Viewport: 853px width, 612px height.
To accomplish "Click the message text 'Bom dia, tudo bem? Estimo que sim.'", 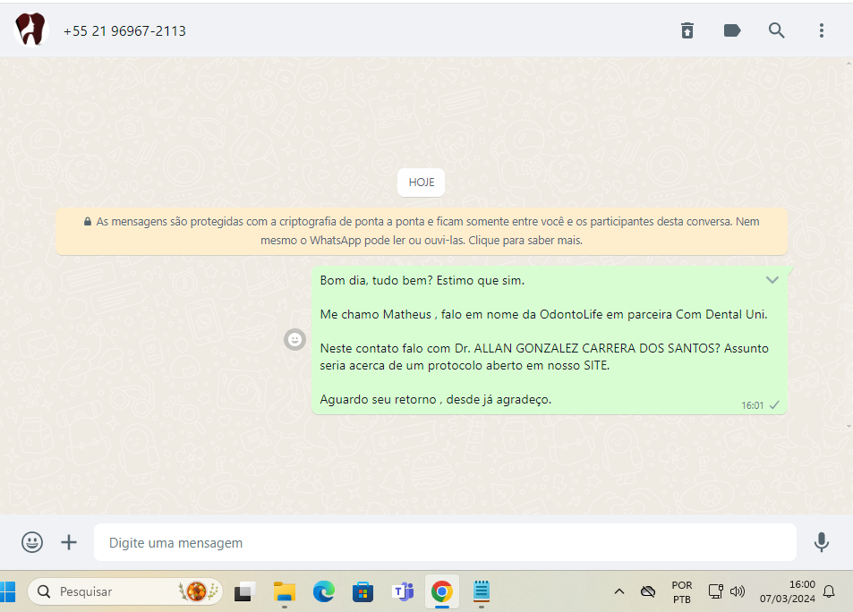I will [422, 281].
